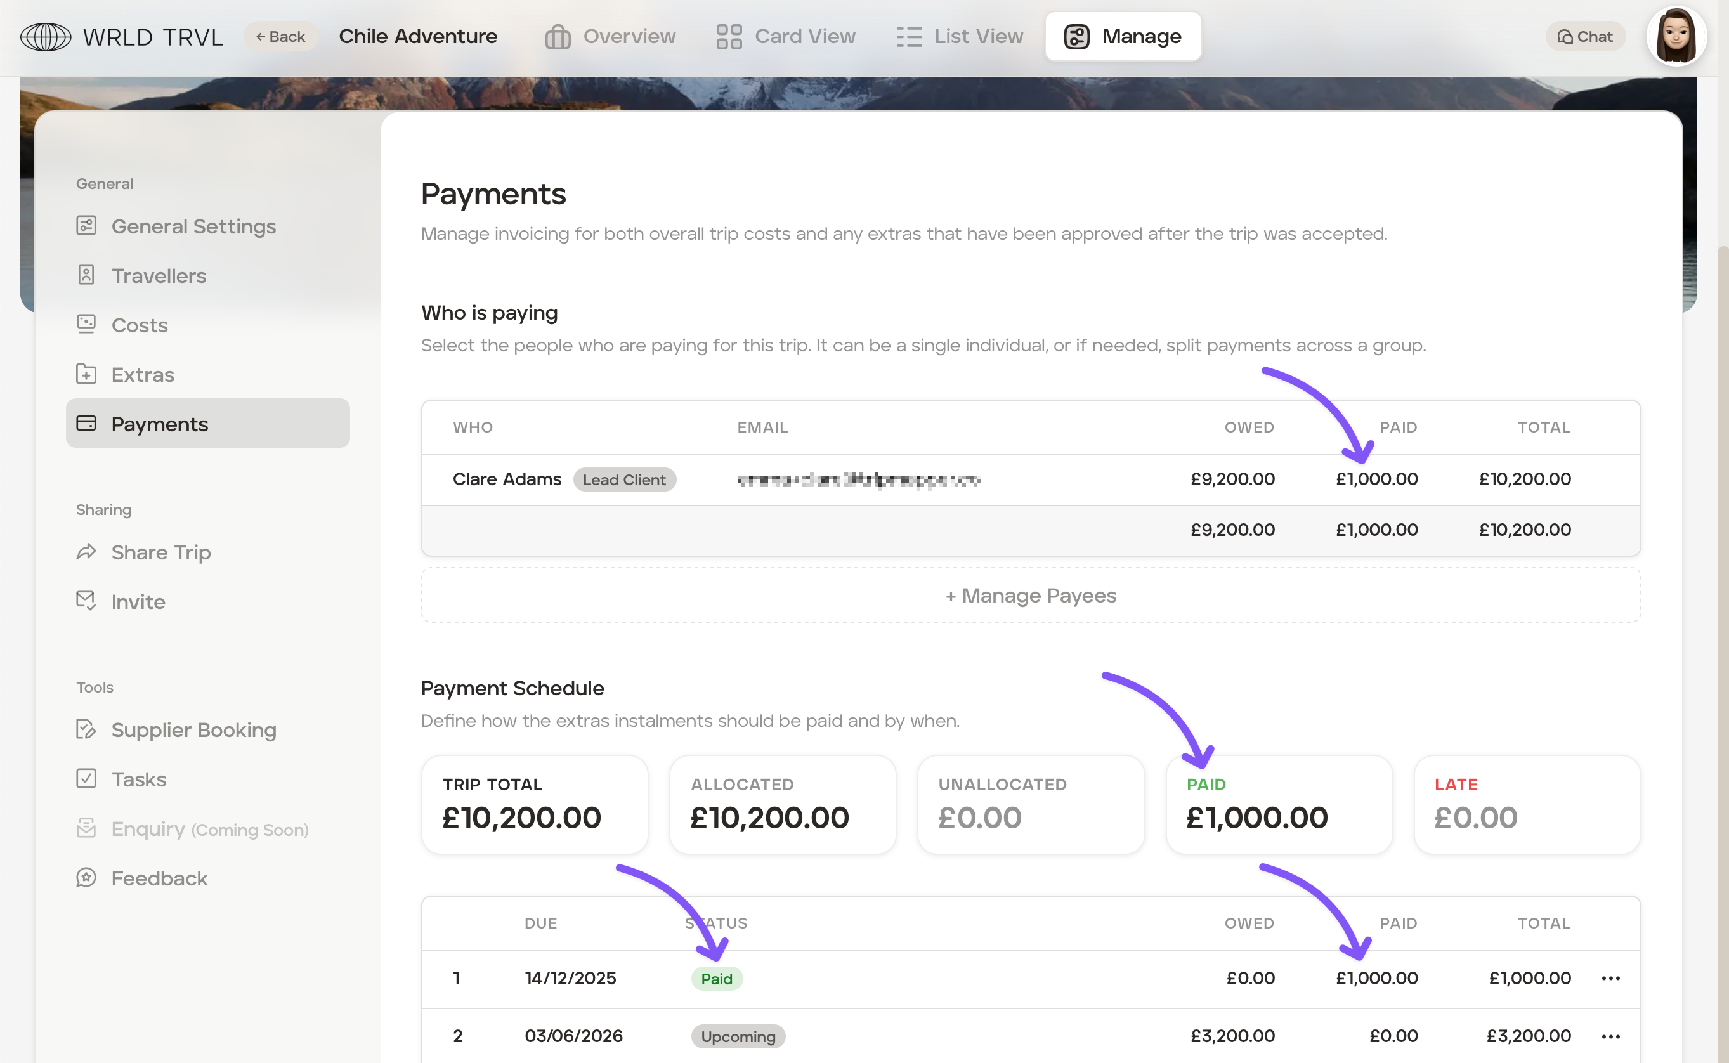Open the Extras sidebar entry
1729x1063 pixels.
pyautogui.click(x=143, y=375)
